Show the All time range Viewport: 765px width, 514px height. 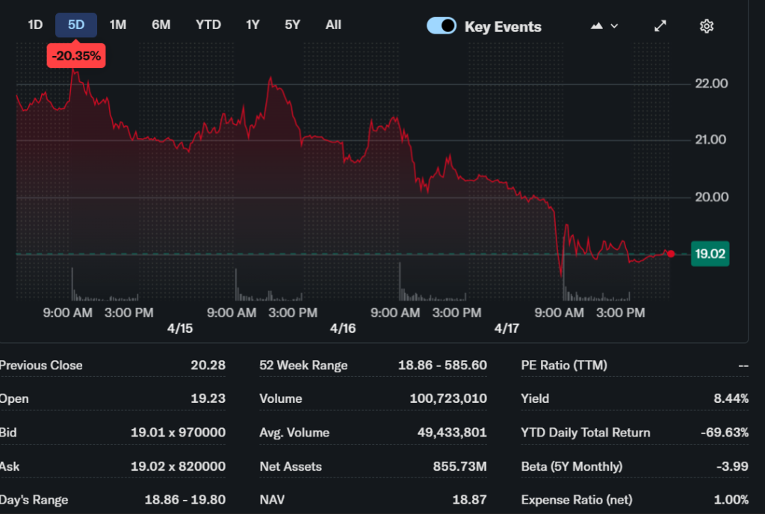(333, 25)
